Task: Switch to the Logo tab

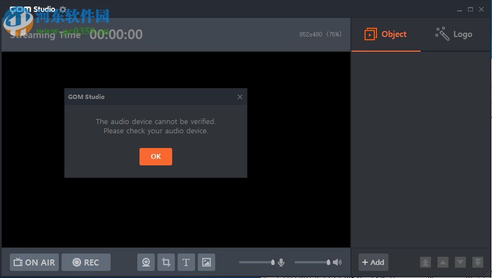Action: [454, 34]
